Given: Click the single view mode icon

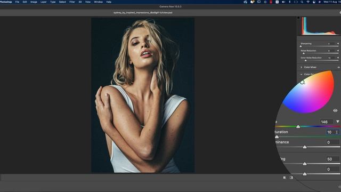Looking at the screenshot, I should [x=285, y=178].
